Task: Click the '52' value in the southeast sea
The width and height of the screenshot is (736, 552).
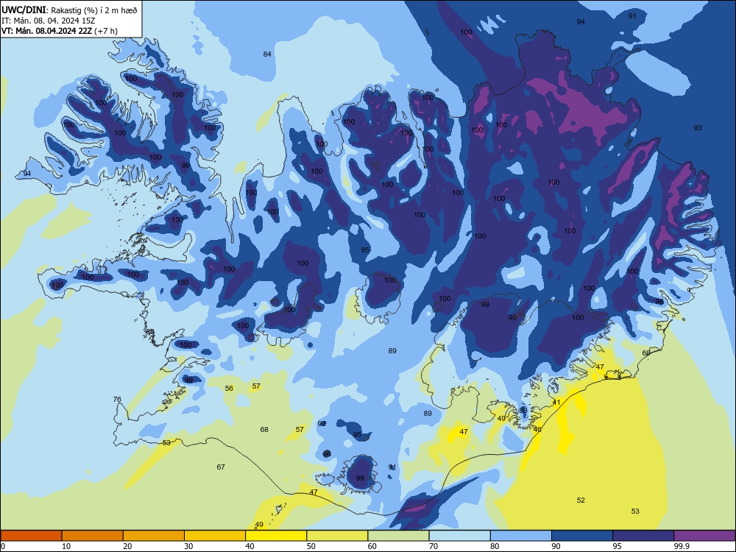Action: [581, 500]
